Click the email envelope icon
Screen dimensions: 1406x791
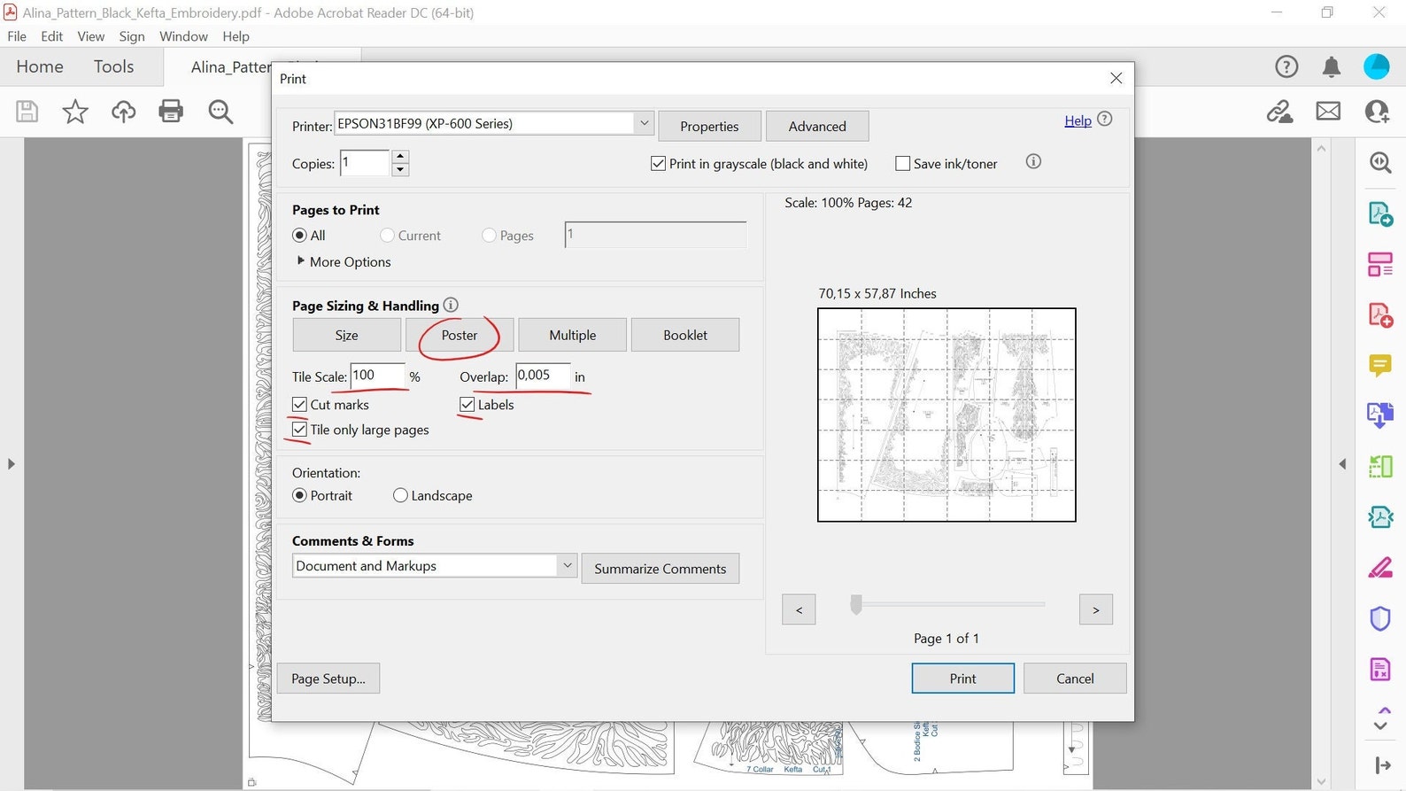[x=1328, y=111]
